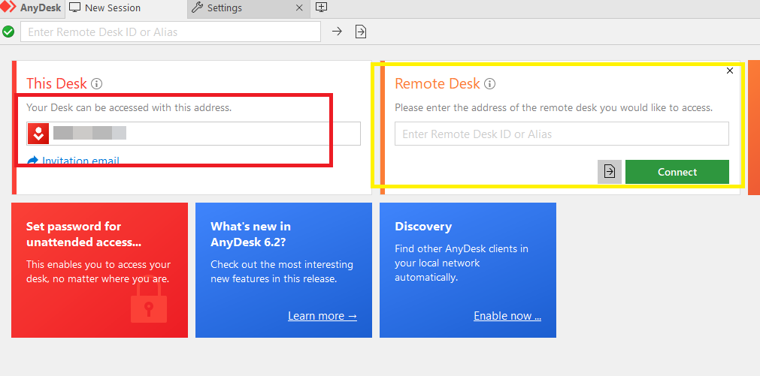760x376 pixels.
Task: Open the Settings tab
Action: [224, 8]
